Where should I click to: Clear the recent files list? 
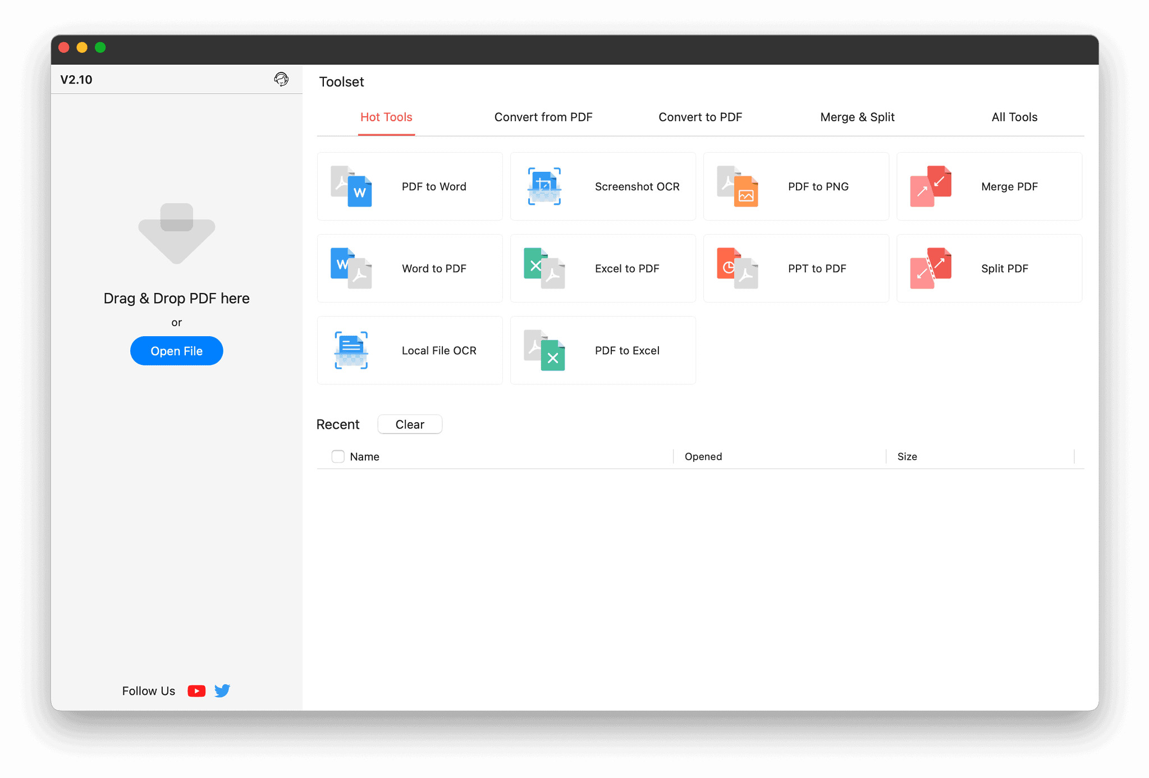(x=410, y=424)
